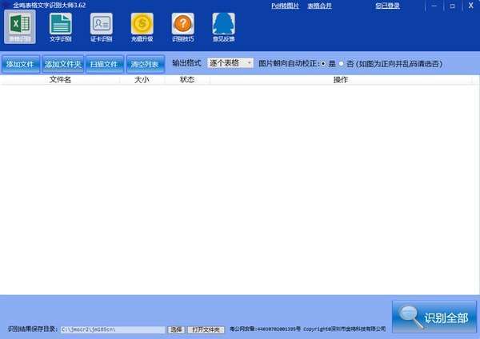The width and height of the screenshot is (480, 339).
Task: Select the 表格识别 Excel icon
Action: 20,27
